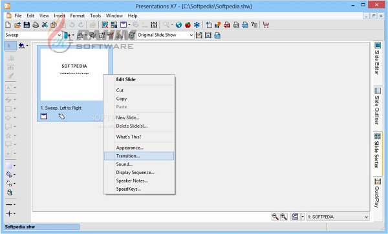
Task: Choose New Slide... in the context menu
Action: click(139, 117)
